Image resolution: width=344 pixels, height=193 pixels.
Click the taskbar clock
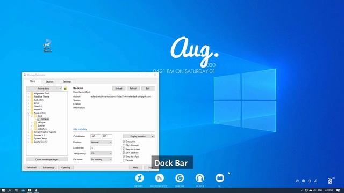pyautogui.click(x=328, y=190)
